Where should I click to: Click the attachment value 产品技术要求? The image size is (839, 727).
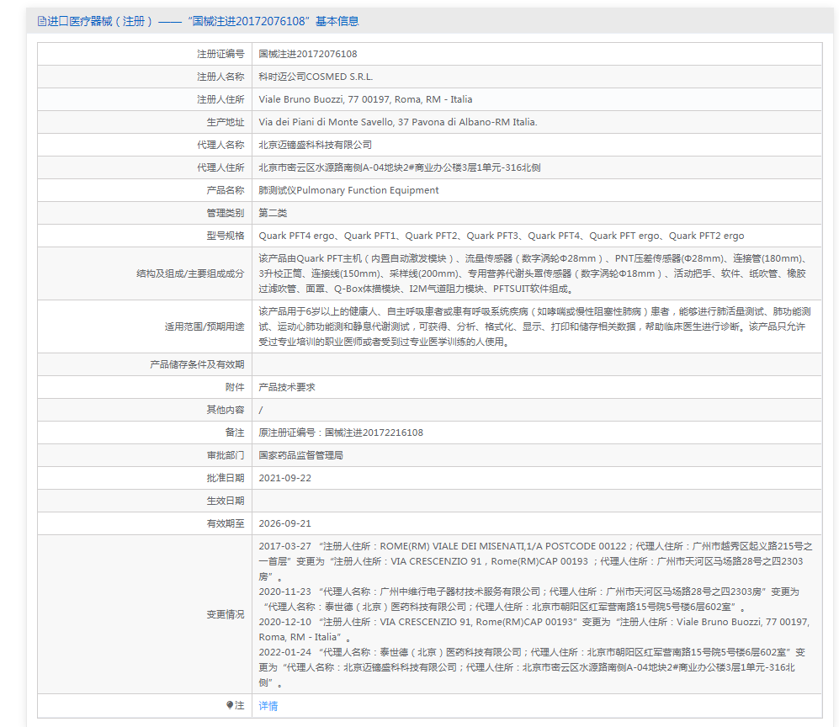[286, 387]
